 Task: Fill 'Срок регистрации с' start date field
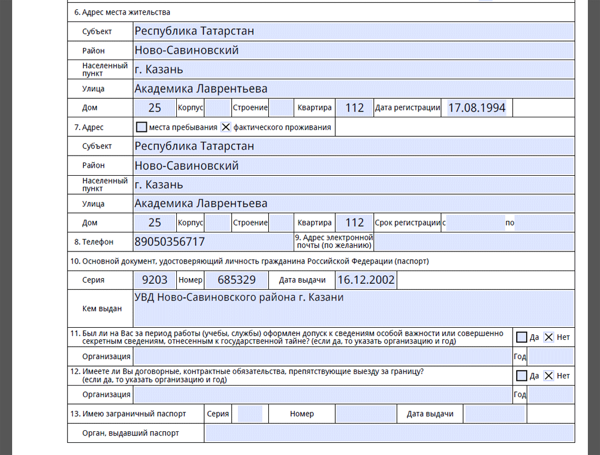click(x=476, y=223)
